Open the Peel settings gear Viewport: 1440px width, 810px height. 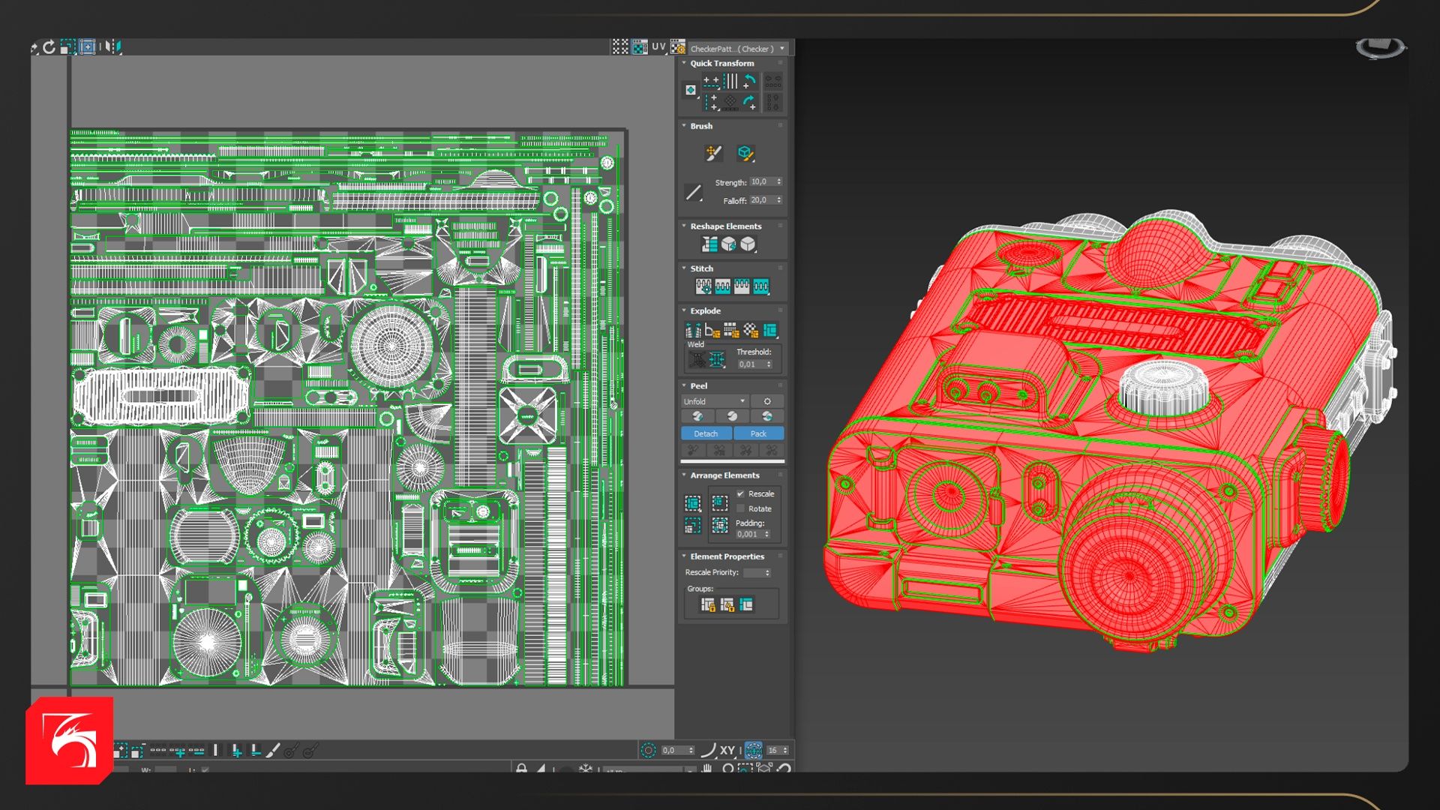767,401
